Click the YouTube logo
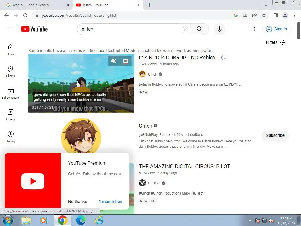 point(34,29)
